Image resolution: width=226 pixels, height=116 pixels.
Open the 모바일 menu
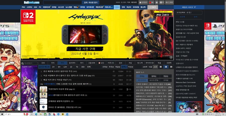pyautogui.click(x=54, y=7)
